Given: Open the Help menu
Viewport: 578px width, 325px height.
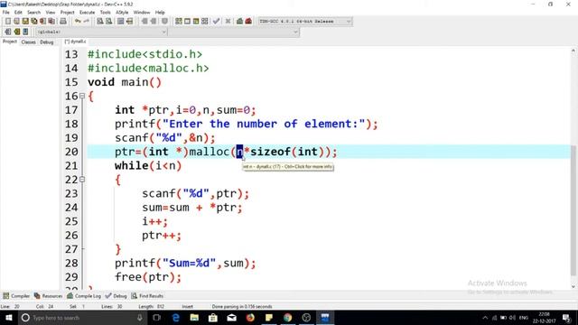Looking at the screenshot, I should click(x=160, y=12).
